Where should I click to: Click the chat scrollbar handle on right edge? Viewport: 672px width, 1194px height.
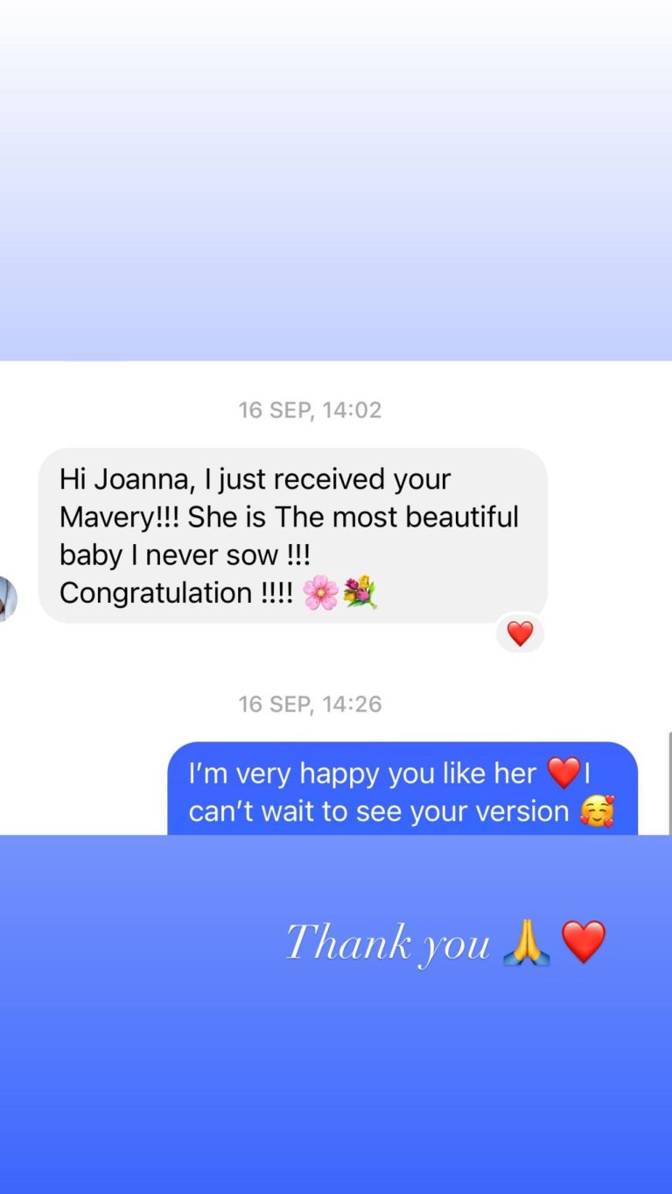669,784
